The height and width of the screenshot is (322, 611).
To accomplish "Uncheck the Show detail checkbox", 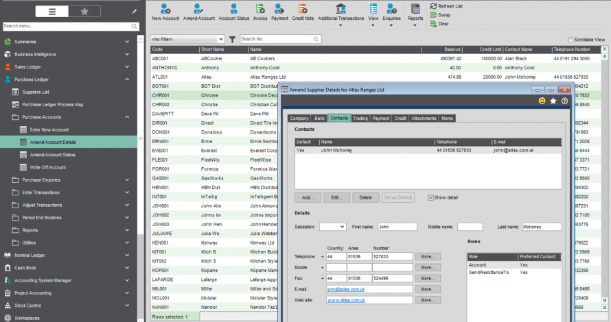I will pos(430,197).
